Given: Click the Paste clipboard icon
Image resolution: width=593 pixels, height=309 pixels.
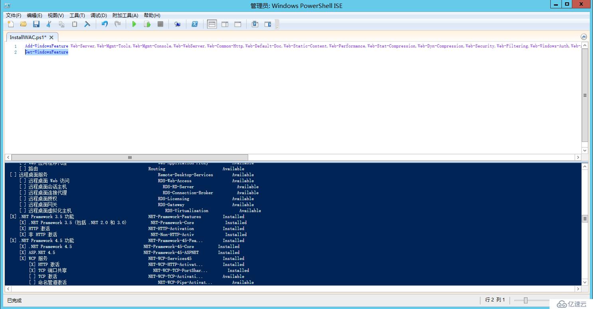Looking at the screenshot, I should [x=75, y=24].
